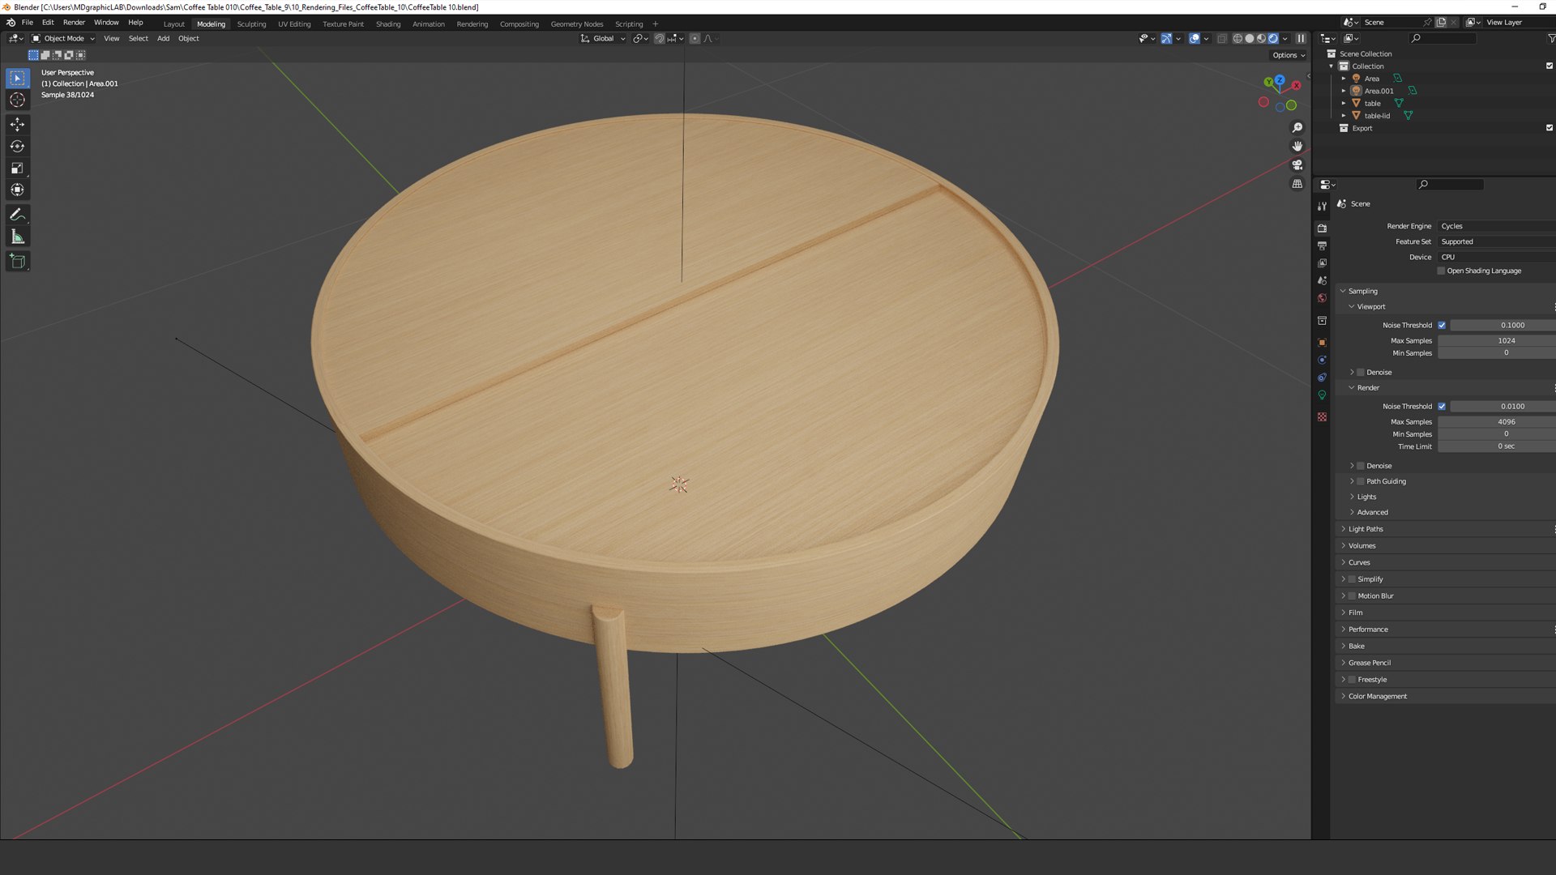
Task: Open the Output properties tab icon
Action: pyautogui.click(x=1322, y=245)
